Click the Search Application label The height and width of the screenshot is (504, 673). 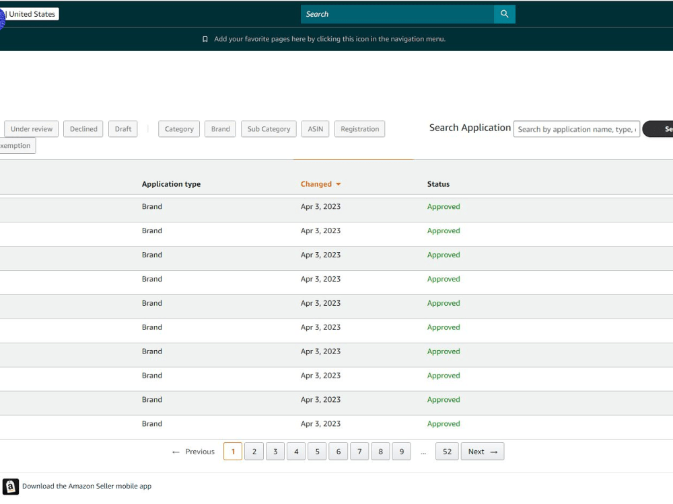(470, 128)
